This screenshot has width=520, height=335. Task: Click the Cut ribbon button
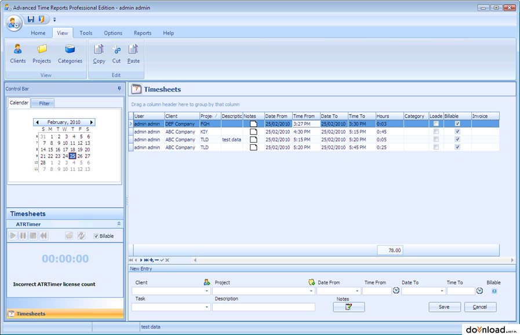click(117, 54)
